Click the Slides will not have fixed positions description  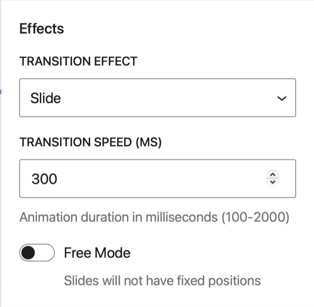[x=162, y=281]
